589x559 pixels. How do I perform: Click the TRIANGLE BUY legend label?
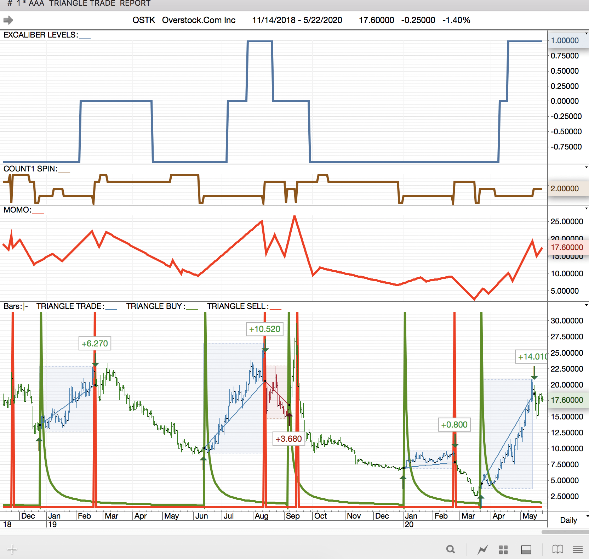155,306
